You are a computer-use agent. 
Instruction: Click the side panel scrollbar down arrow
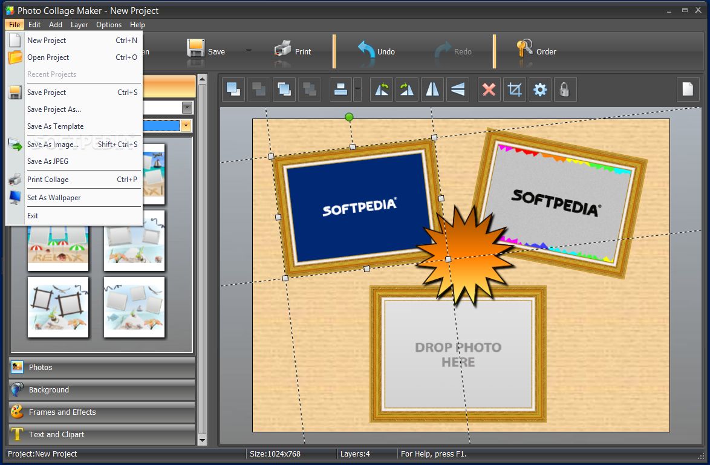[203, 440]
